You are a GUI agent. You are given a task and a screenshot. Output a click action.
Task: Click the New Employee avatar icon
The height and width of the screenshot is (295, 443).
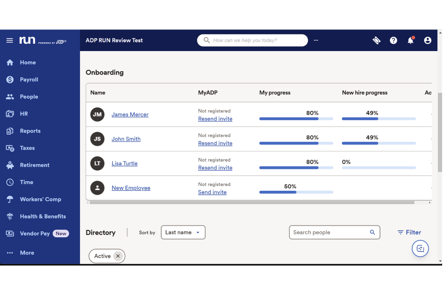(x=97, y=188)
